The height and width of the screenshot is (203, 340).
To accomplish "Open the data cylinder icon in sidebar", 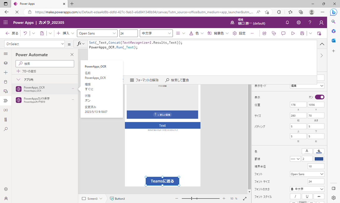I will tap(6, 82).
